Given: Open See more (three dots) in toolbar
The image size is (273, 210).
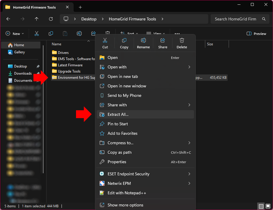Looking at the screenshot, I should click(x=177, y=33).
